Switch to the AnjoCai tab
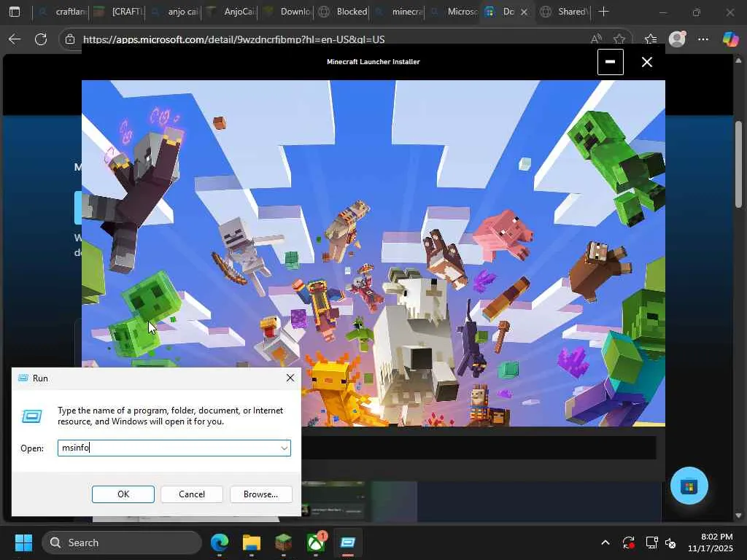Viewport: 747px width, 560px height. pyautogui.click(x=231, y=12)
